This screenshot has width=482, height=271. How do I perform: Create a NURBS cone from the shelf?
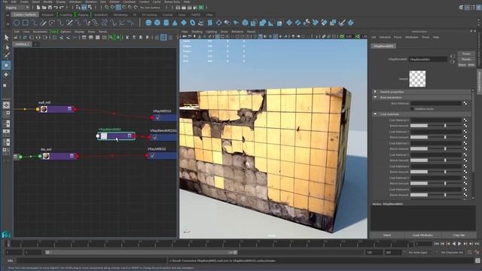pos(175,23)
